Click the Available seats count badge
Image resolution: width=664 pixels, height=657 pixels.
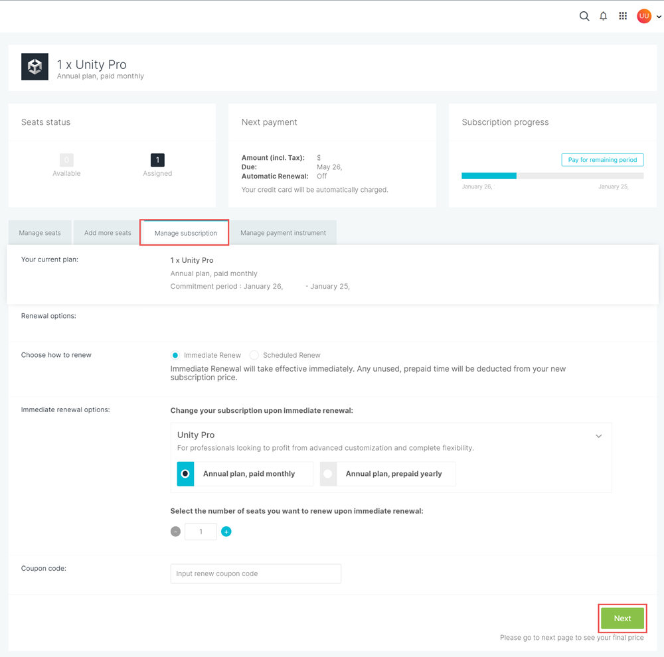[66, 160]
